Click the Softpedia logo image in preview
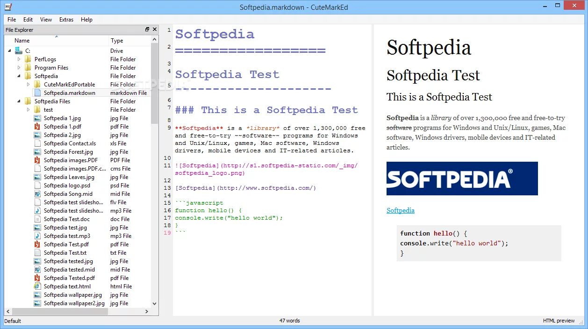This screenshot has height=329, width=588. pyautogui.click(x=462, y=179)
